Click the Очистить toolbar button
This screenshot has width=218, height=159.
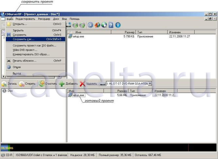pyautogui.click(x=48, y=84)
